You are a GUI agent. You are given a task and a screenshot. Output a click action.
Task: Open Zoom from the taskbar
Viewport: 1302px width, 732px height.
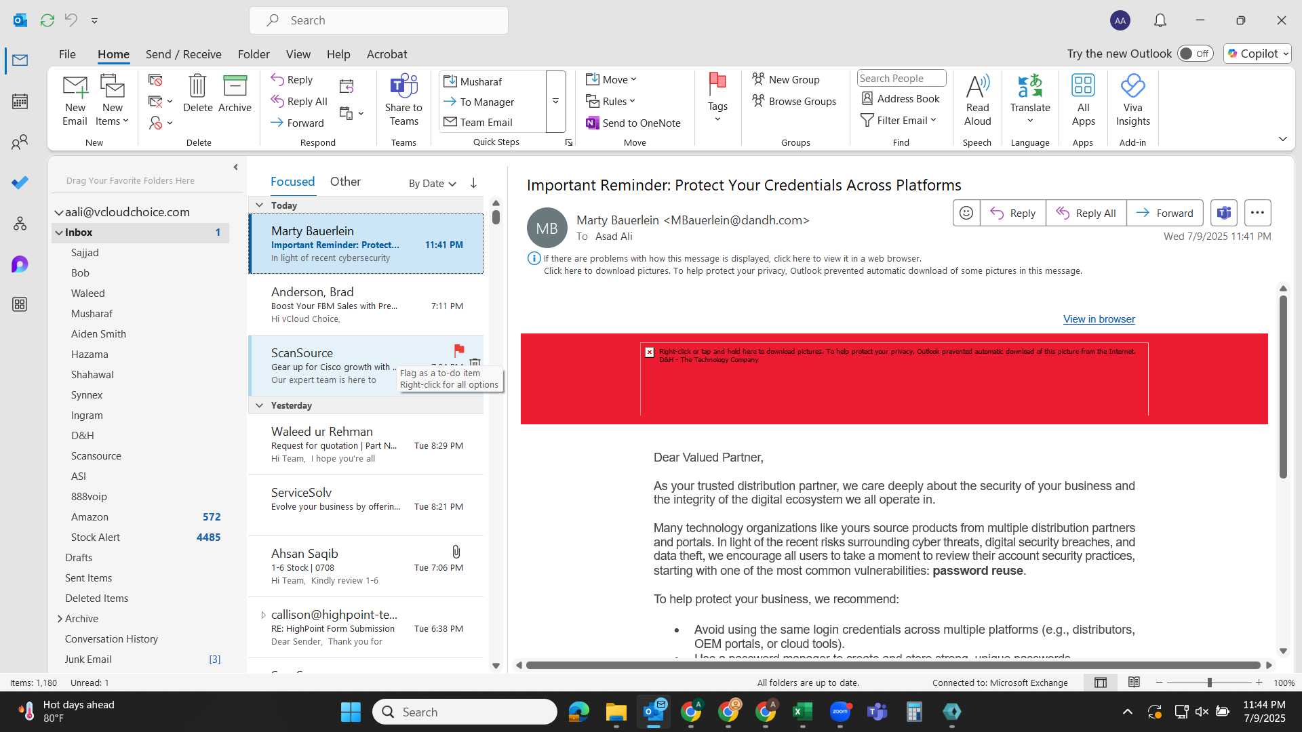click(x=840, y=712)
